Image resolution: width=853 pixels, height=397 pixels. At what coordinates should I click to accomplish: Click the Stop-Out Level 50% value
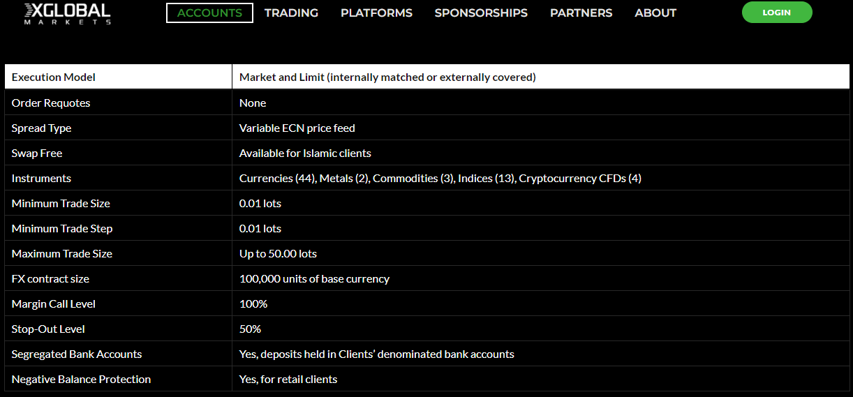click(x=250, y=329)
